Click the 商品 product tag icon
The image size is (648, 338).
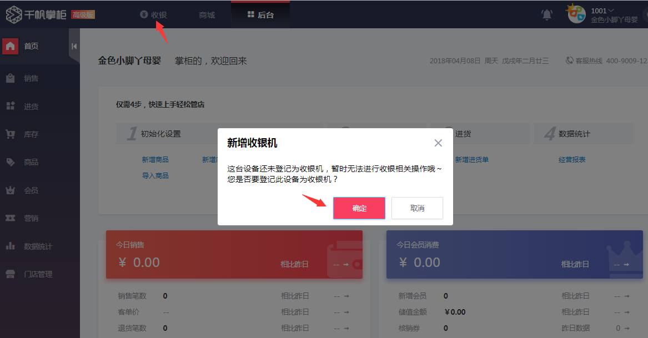pyautogui.click(x=10, y=162)
